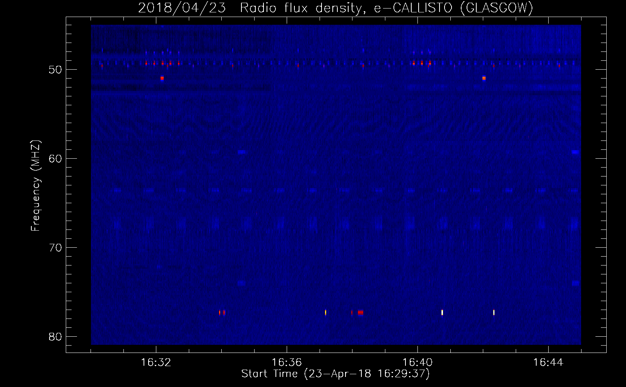This screenshot has width=626, height=387.
Task: Click the 16:40 time tick label
Action: pos(417,363)
